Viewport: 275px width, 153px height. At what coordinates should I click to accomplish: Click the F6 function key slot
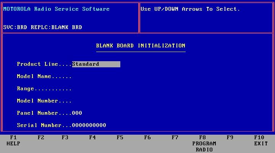pyautogui.click(x=147, y=137)
